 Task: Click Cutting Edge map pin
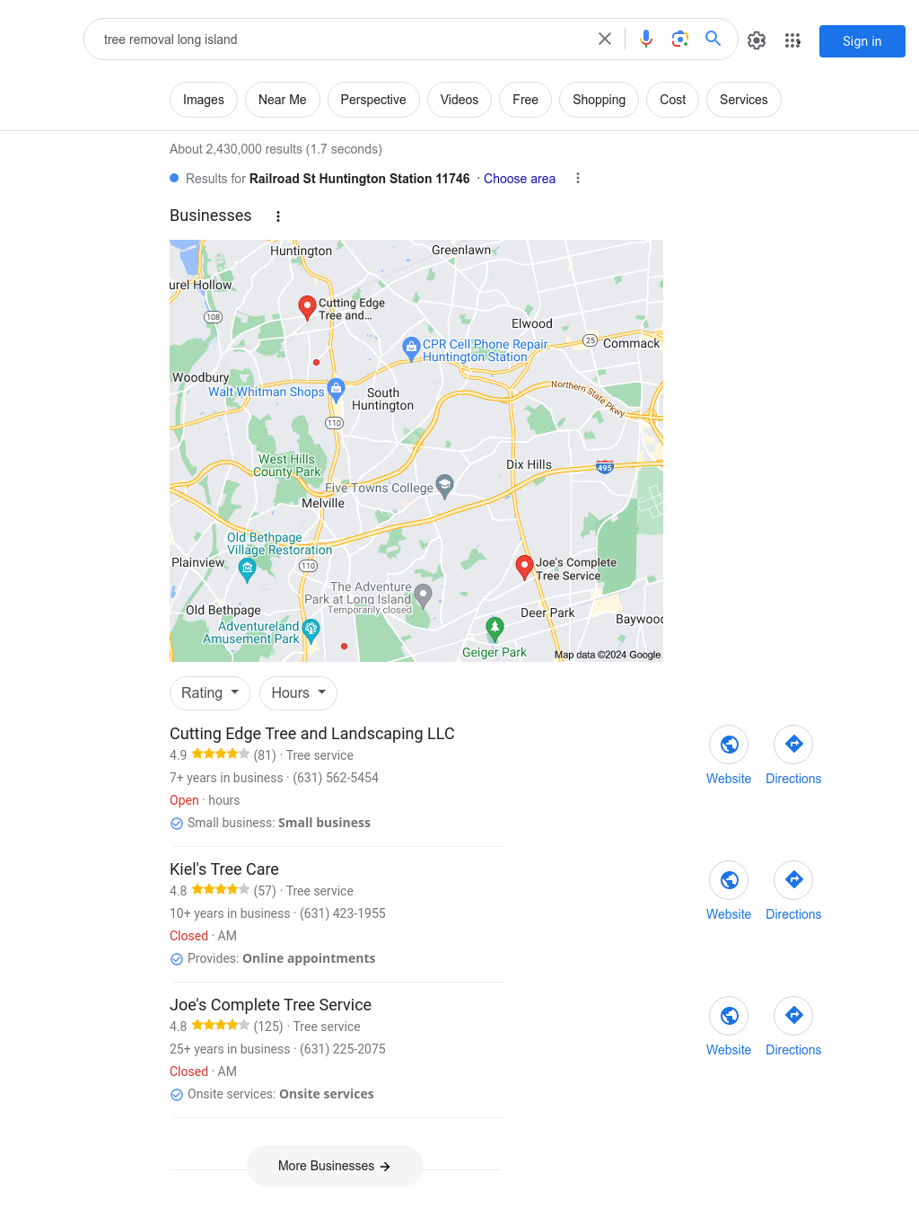(x=307, y=308)
